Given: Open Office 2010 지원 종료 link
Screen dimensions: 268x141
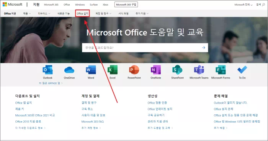Looking at the screenshot, I should point(28,122).
